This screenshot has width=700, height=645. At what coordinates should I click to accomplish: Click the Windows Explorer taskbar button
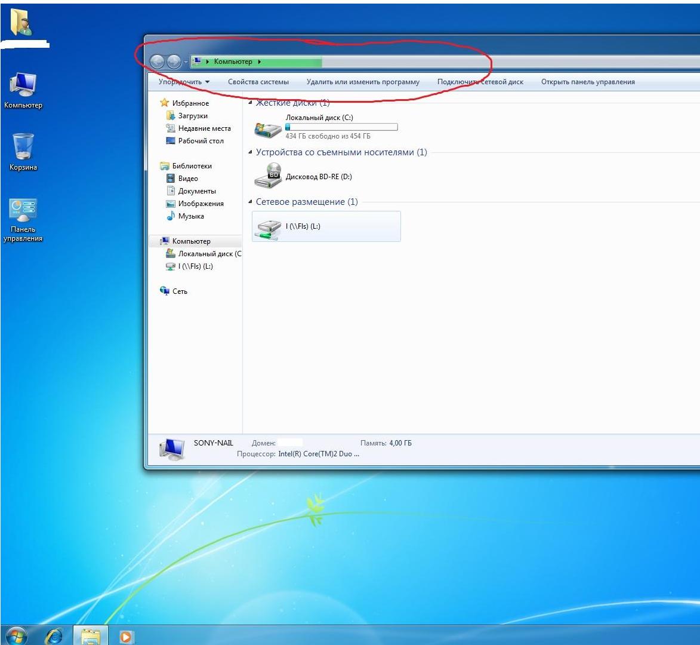point(91,635)
